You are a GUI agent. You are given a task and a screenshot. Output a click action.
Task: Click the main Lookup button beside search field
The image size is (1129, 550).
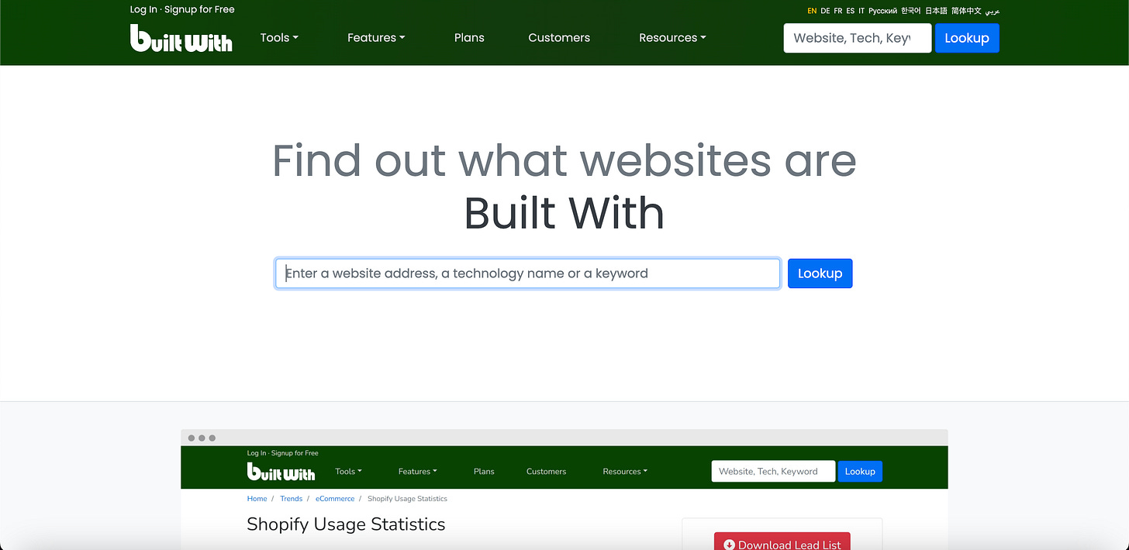(820, 273)
